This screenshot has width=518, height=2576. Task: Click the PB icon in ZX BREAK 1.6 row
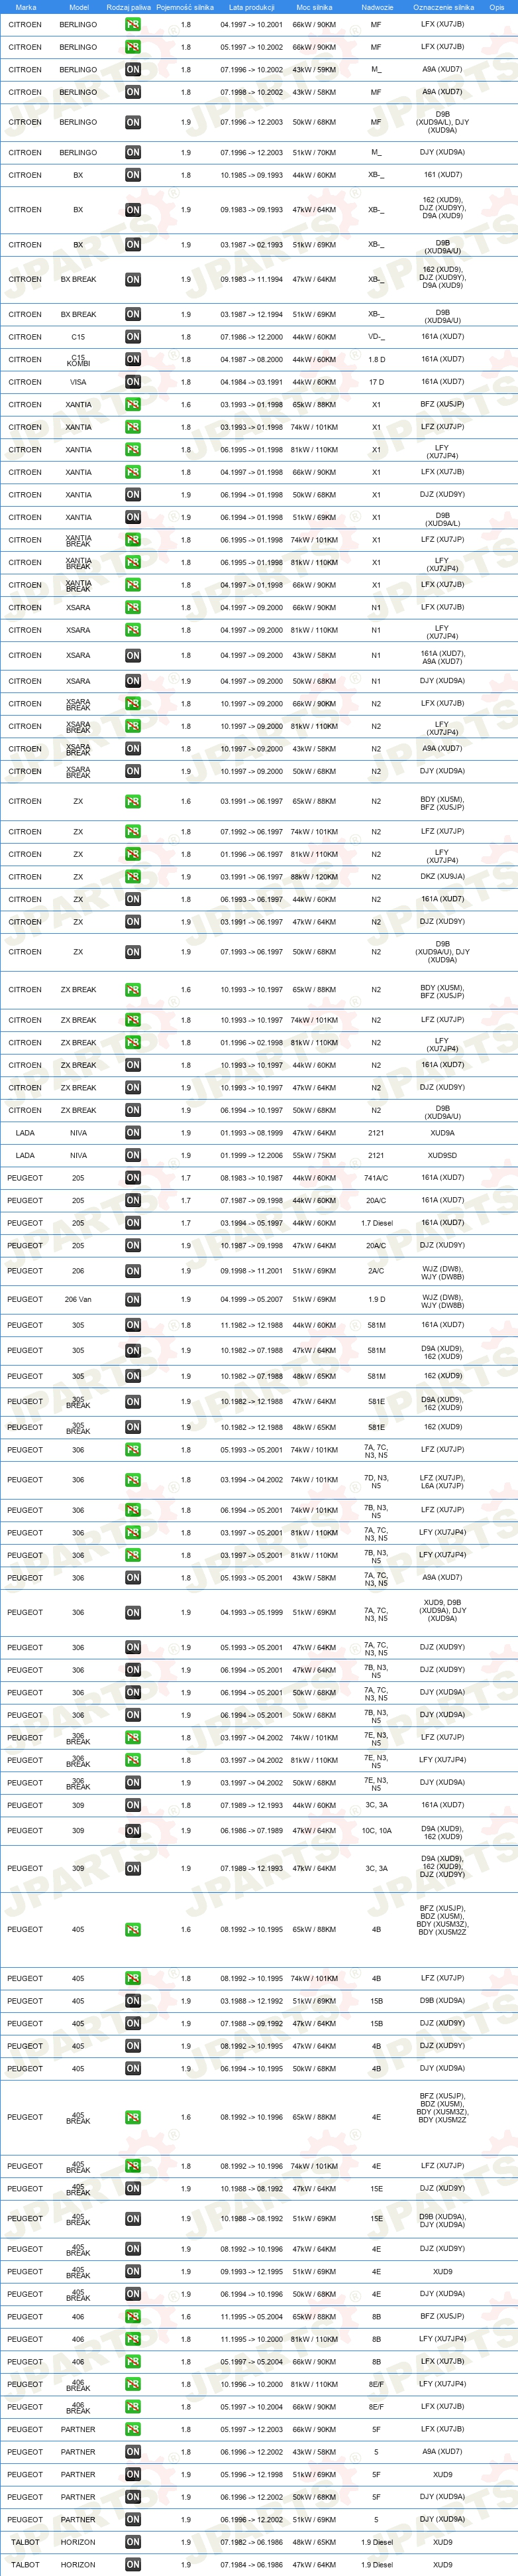pos(132,990)
